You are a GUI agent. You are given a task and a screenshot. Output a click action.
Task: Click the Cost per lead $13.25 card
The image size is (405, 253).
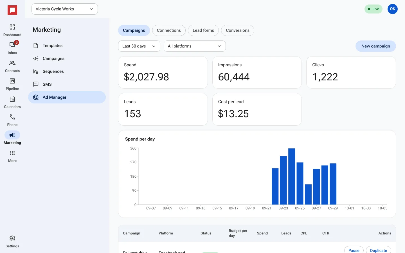coord(257,109)
